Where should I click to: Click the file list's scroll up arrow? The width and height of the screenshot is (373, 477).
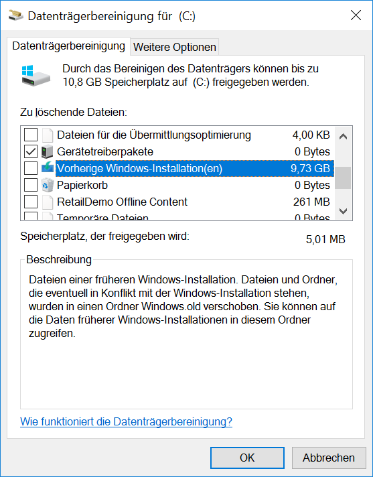click(x=343, y=137)
